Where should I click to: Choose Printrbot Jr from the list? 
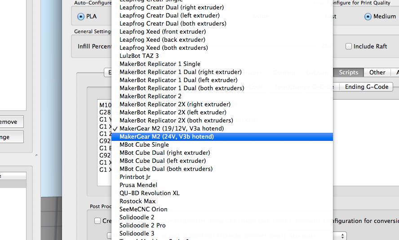(135, 177)
